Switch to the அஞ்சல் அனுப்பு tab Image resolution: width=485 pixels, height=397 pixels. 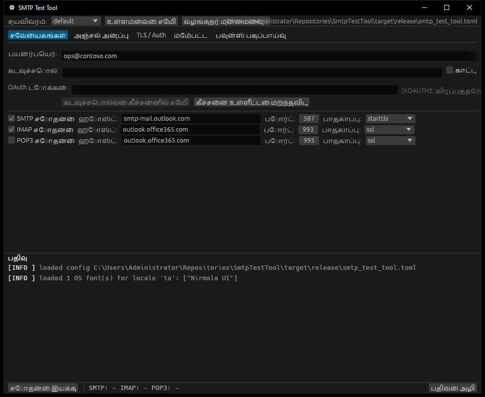pos(101,35)
